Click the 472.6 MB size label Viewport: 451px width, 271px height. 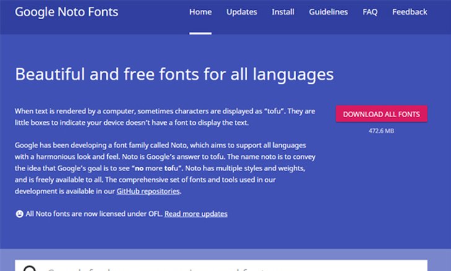click(x=382, y=131)
